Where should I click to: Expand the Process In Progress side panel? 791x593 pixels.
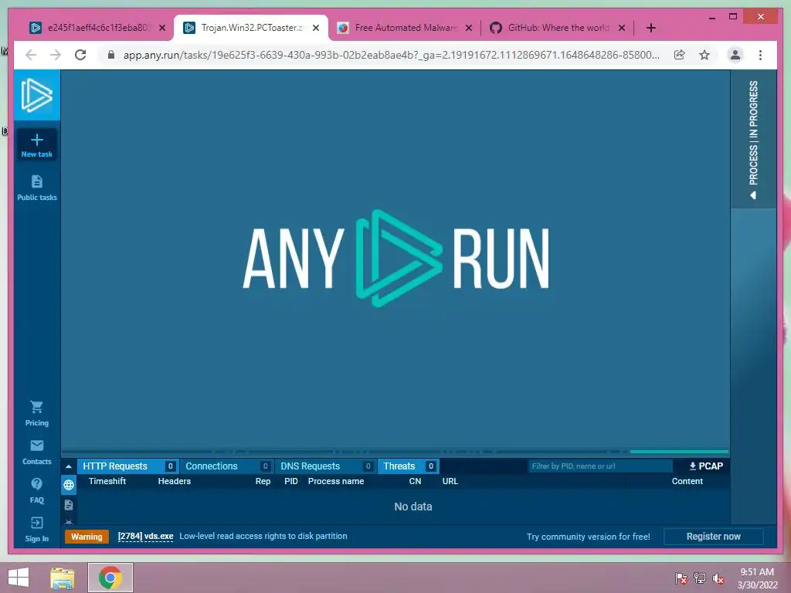coord(753,140)
